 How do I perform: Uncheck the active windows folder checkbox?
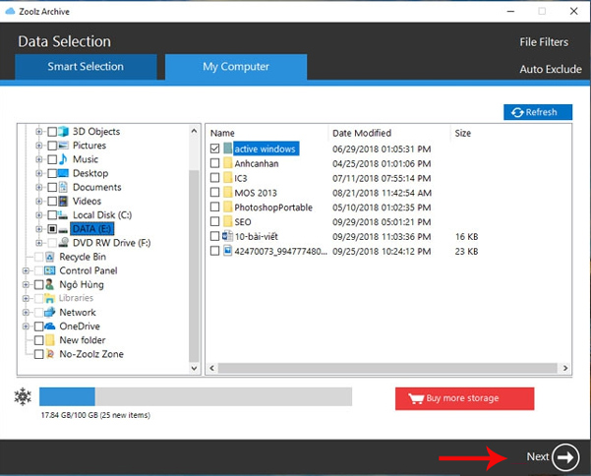(x=214, y=149)
